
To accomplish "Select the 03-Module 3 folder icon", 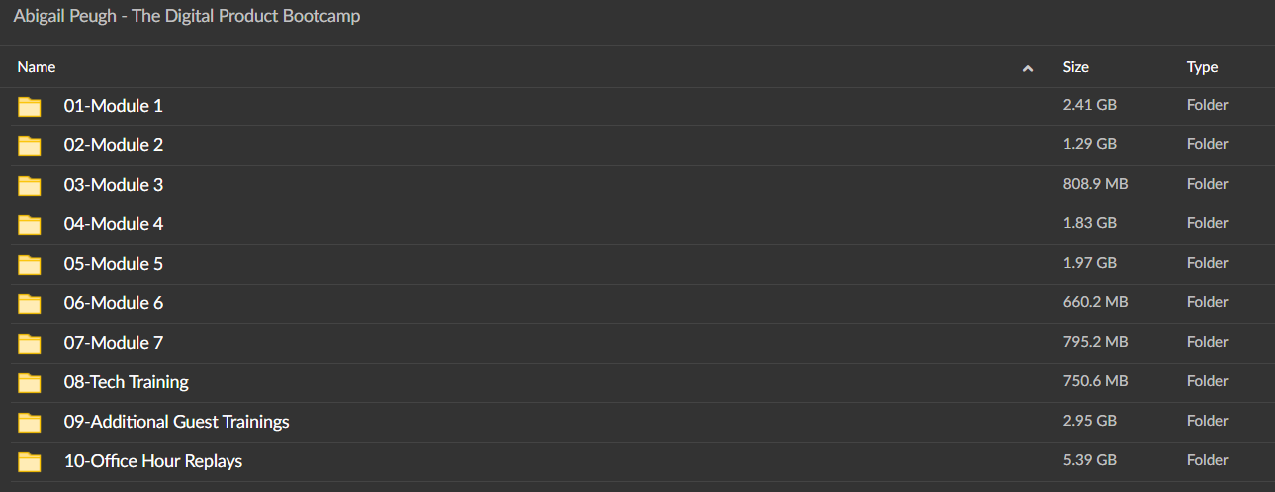I will (30, 185).
